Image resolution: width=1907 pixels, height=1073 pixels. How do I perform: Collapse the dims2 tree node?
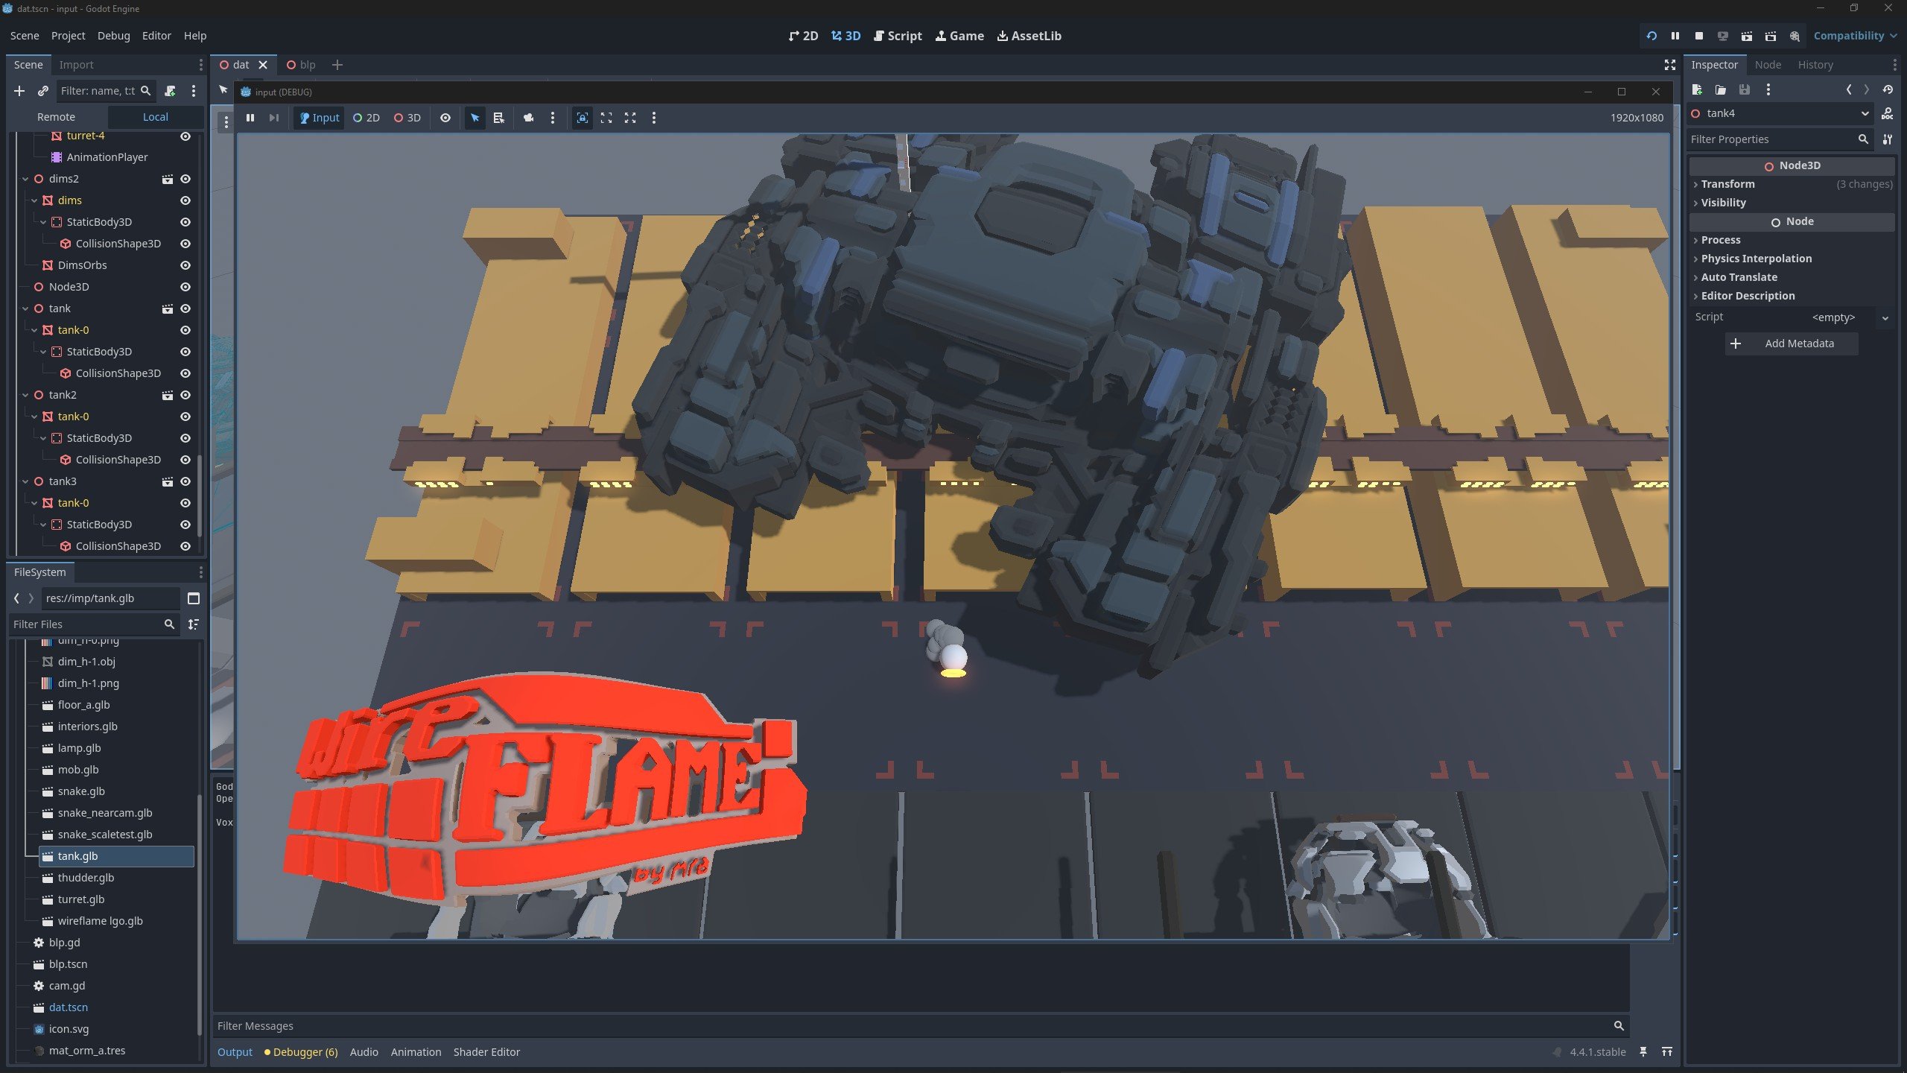coord(25,179)
